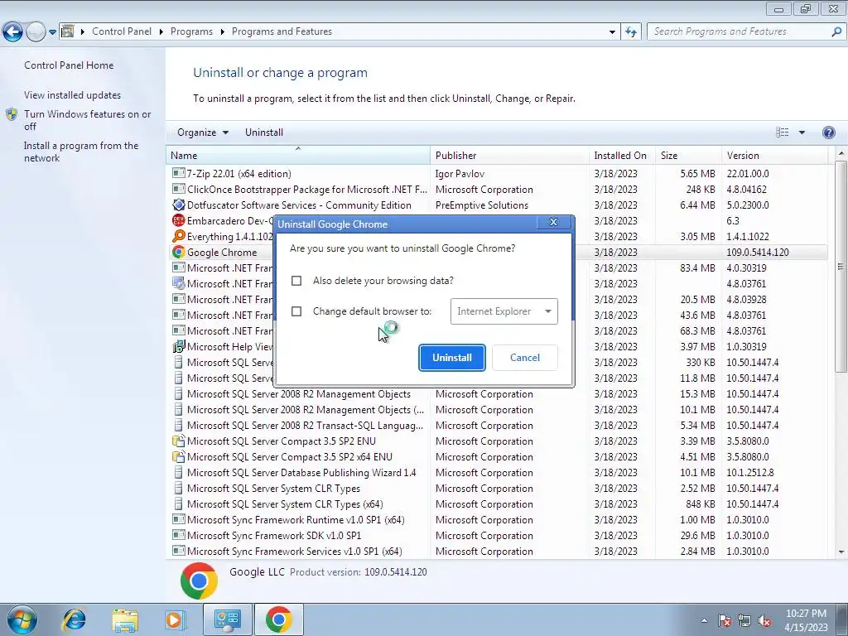Select Microsoft SQL Server 2008 R2 Management Objects row
Image resolution: width=848 pixels, height=636 pixels.
[497, 393]
